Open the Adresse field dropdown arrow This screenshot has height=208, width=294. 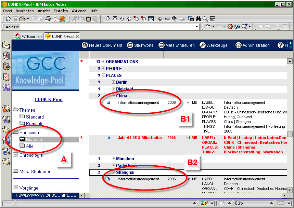click(196, 27)
